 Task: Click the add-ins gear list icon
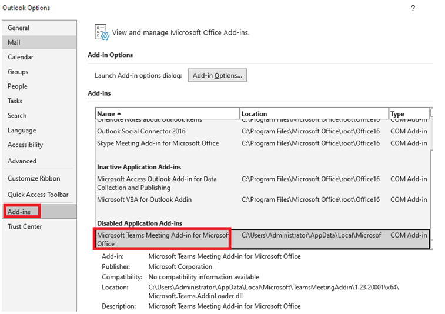[102, 32]
